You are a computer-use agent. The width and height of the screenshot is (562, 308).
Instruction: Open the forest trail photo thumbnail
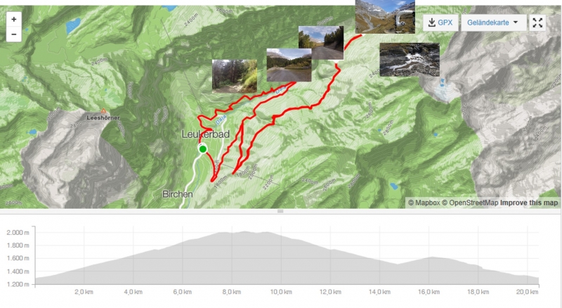pyautogui.click(x=235, y=77)
